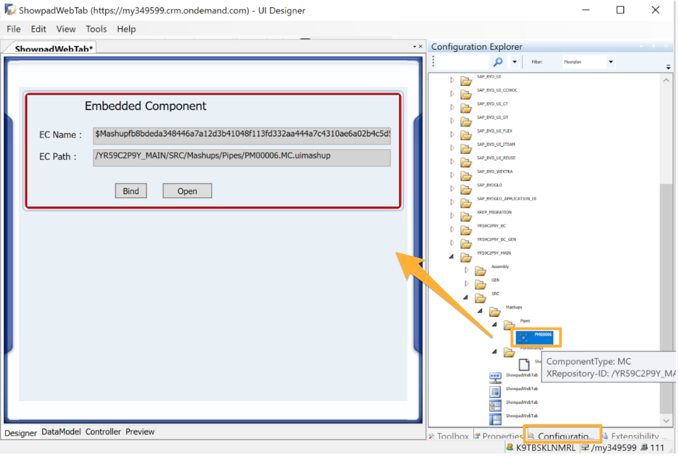This screenshot has height=456, width=678.
Task: Select the ShowpadWebTab* document tab
Action: pyautogui.click(x=54, y=49)
